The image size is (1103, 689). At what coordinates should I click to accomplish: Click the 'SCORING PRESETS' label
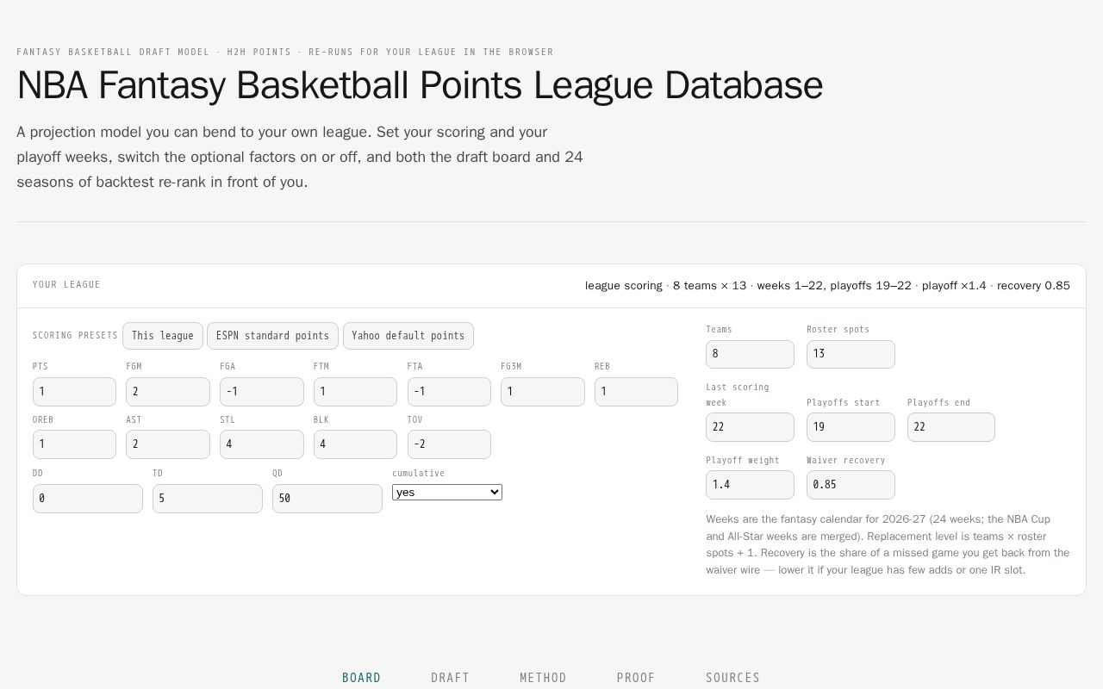[x=75, y=336]
